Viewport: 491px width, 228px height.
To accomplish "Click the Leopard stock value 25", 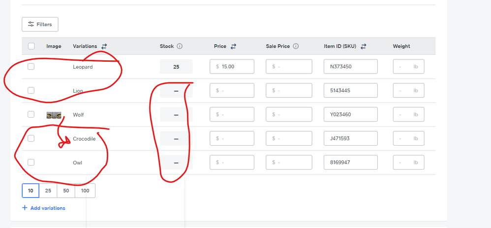I will pyautogui.click(x=176, y=66).
